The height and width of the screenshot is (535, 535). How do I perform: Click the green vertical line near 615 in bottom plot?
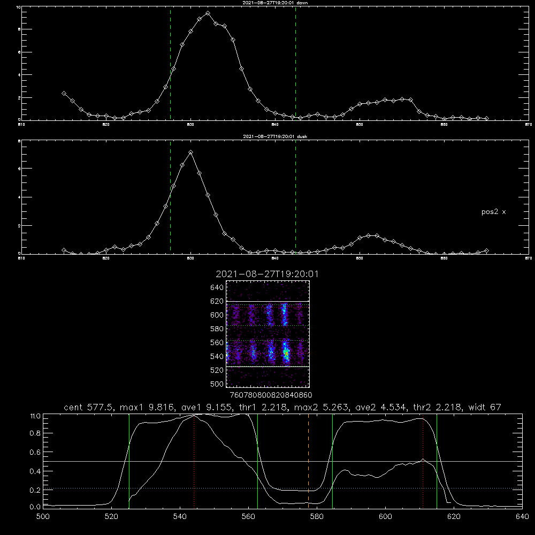pyautogui.click(x=437, y=461)
